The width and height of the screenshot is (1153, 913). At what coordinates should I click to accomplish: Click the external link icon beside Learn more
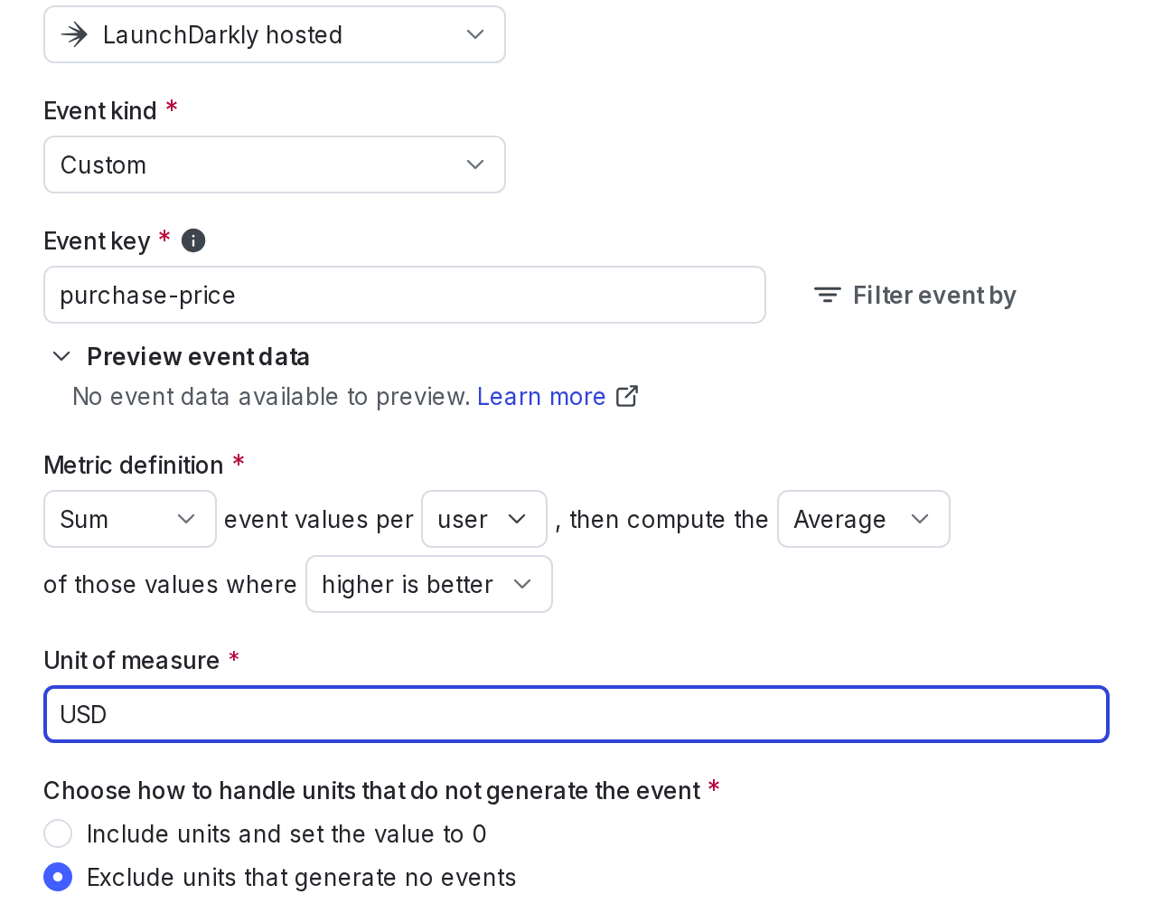click(x=627, y=397)
